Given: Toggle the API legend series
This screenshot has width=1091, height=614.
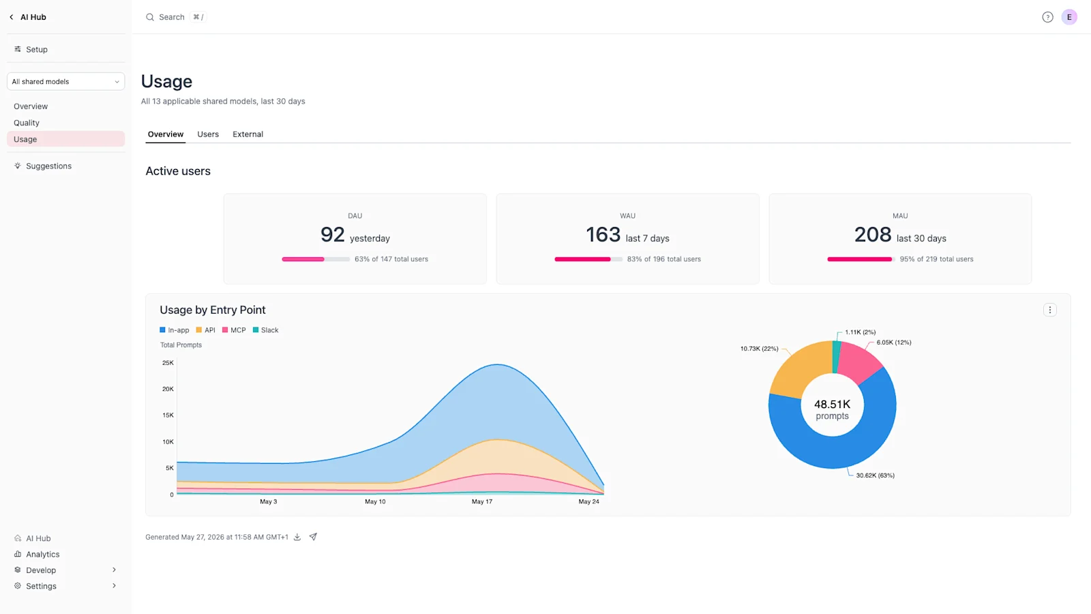Looking at the screenshot, I should (x=205, y=330).
